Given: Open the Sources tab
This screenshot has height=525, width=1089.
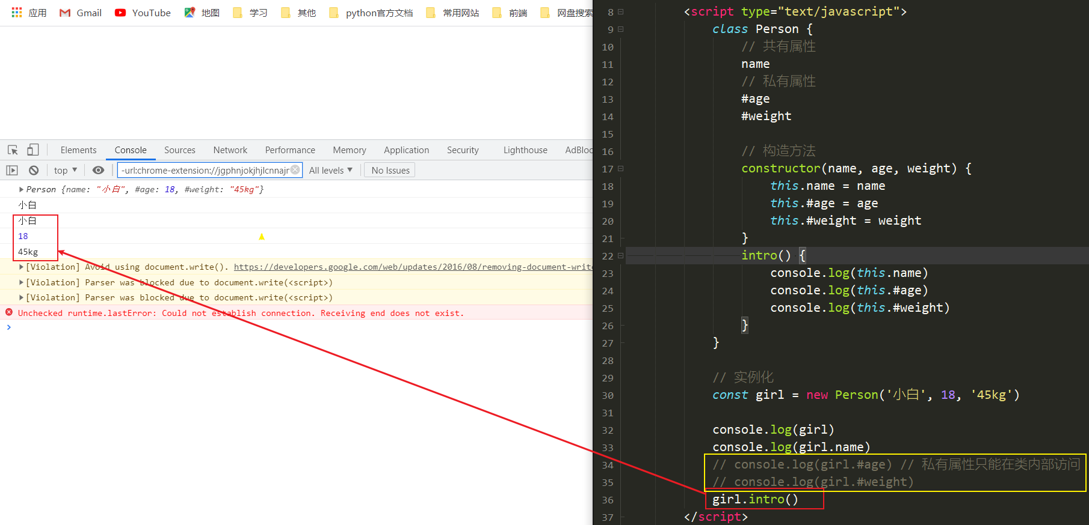Looking at the screenshot, I should click(x=180, y=150).
